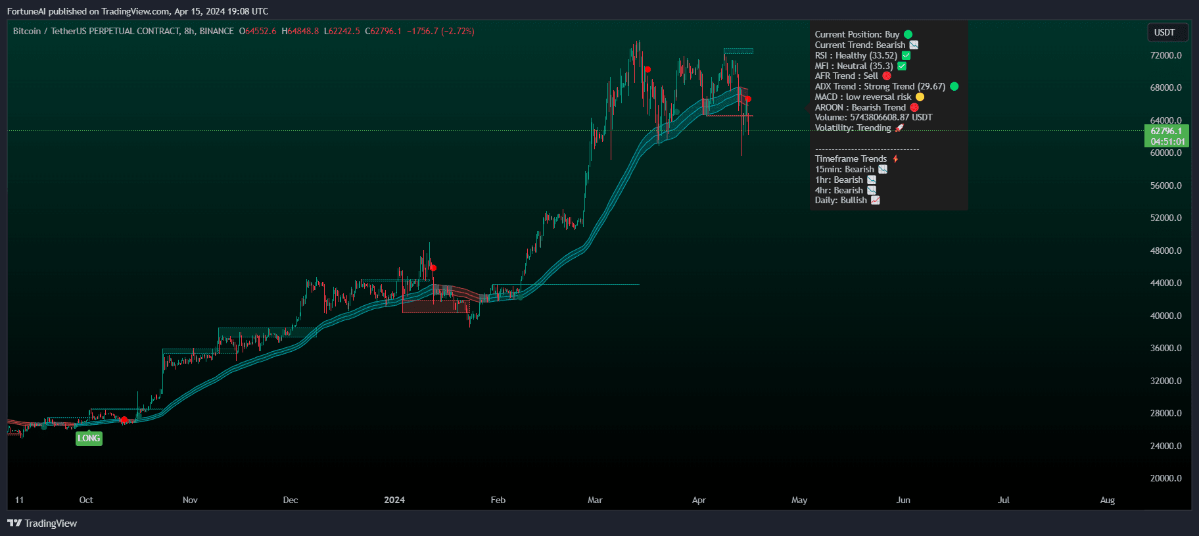This screenshot has height=536, width=1199.
Task: Click the May label on the time axis
Action: (799, 500)
